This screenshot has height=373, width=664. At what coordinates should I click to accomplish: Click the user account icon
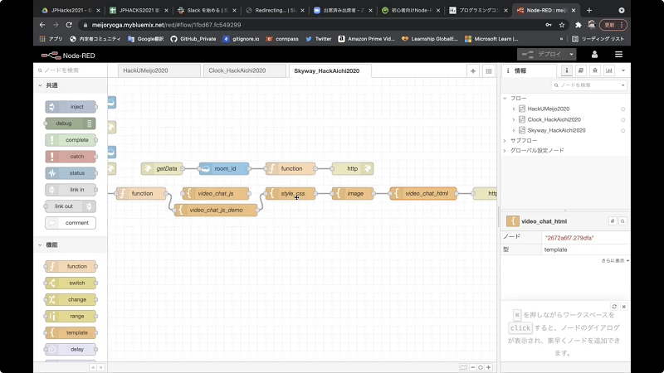(594, 54)
